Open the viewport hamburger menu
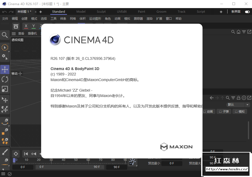 point(14,33)
